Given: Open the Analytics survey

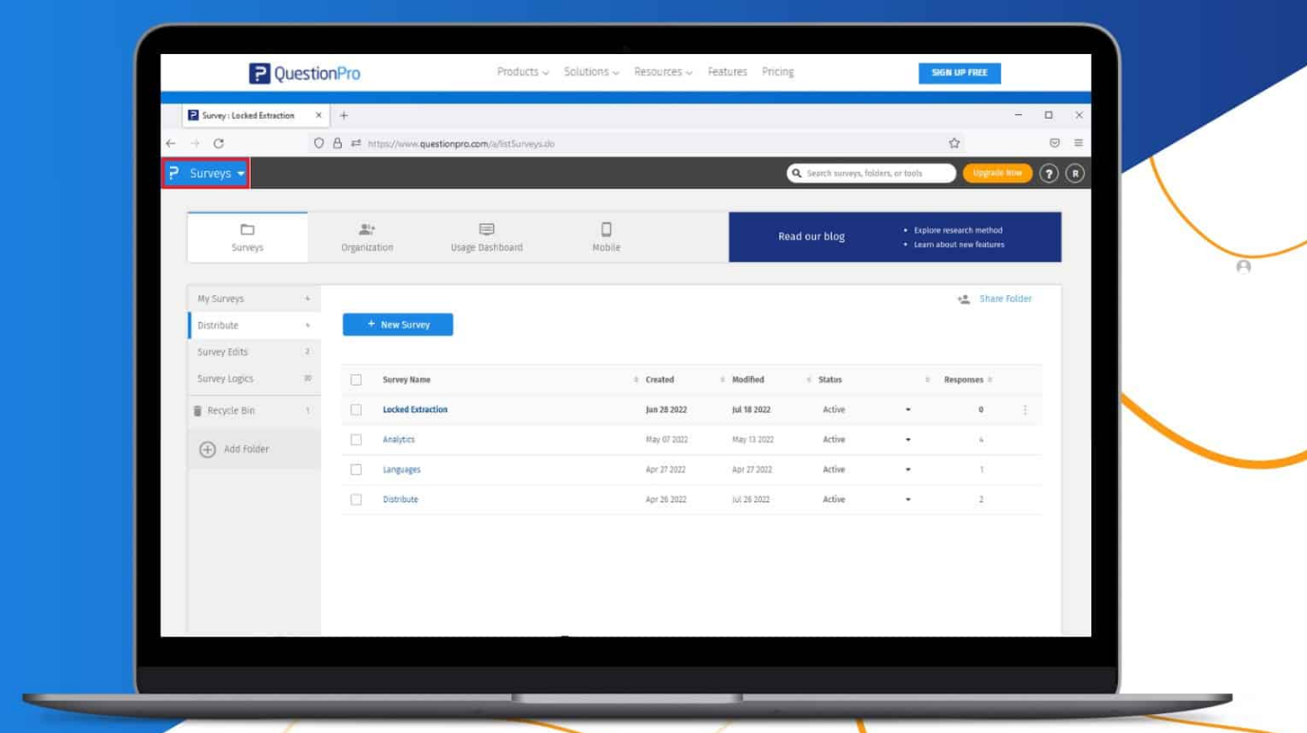Looking at the screenshot, I should (x=399, y=440).
